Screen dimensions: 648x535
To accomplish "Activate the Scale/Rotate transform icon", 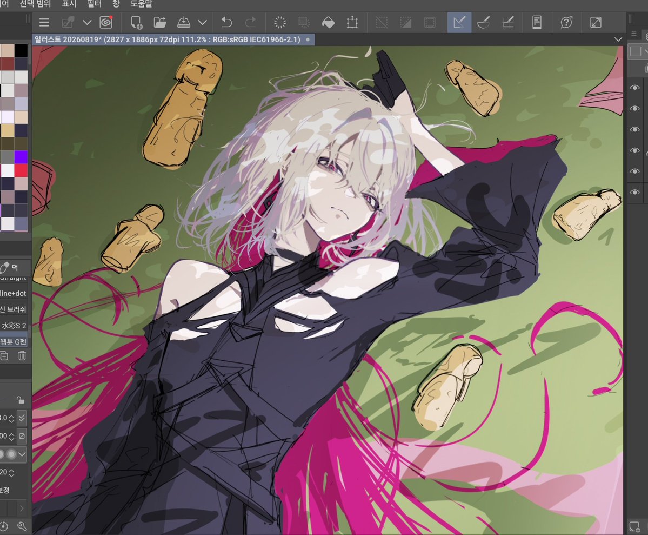I will (352, 22).
